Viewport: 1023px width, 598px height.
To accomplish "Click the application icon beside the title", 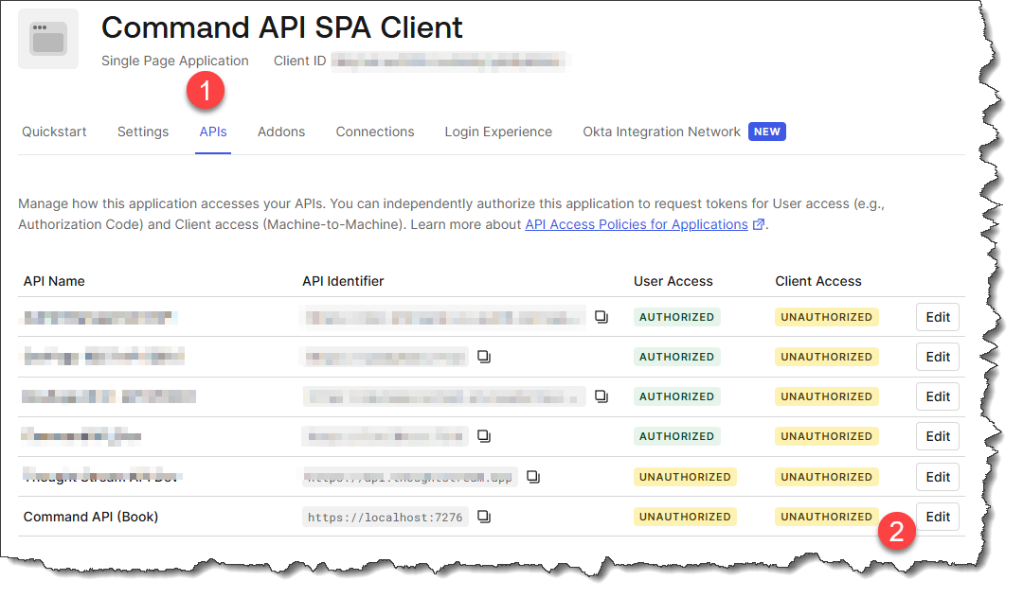I will coord(48,39).
